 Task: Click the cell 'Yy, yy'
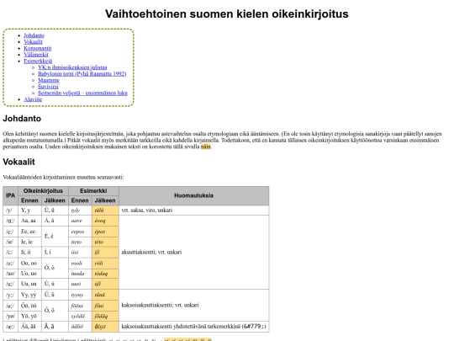tap(29, 295)
